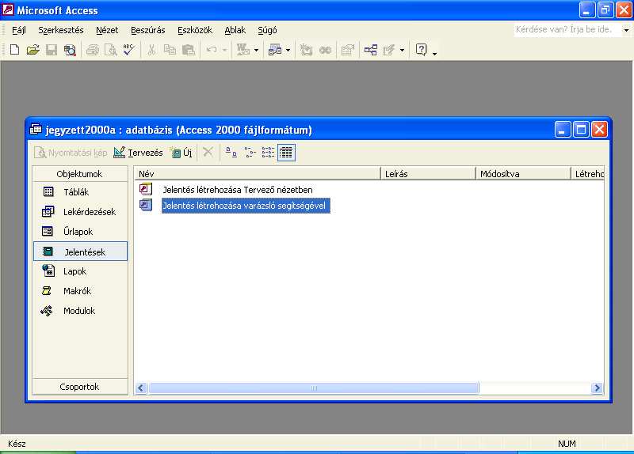The height and width of the screenshot is (454, 634).
Task: Open the Szerkesztés menu
Action: click(x=61, y=30)
